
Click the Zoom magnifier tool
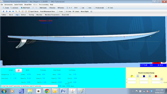[6, 8]
